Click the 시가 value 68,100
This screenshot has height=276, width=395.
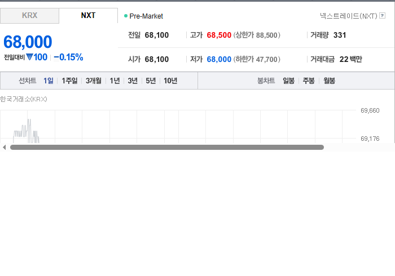tap(157, 59)
